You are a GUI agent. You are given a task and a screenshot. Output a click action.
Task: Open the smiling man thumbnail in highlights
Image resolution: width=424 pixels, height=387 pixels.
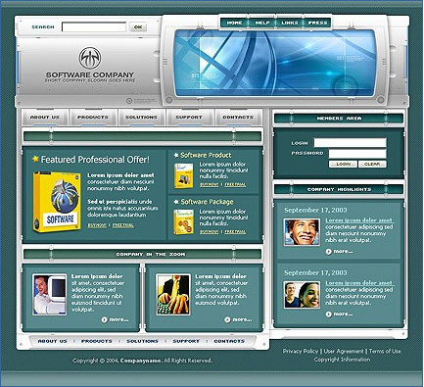tap(302, 232)
